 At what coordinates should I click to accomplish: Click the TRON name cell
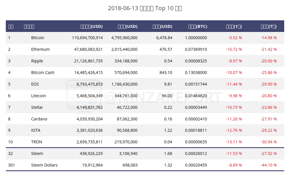click(x=37, y=142)
